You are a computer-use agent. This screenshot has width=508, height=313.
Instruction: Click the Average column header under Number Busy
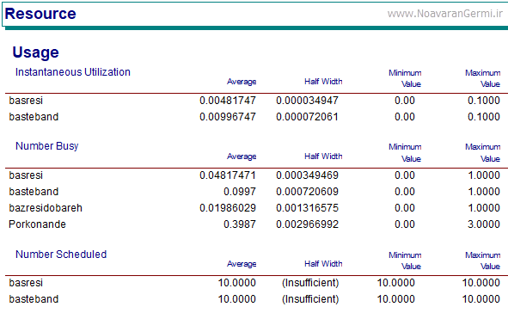click(242, 156)
